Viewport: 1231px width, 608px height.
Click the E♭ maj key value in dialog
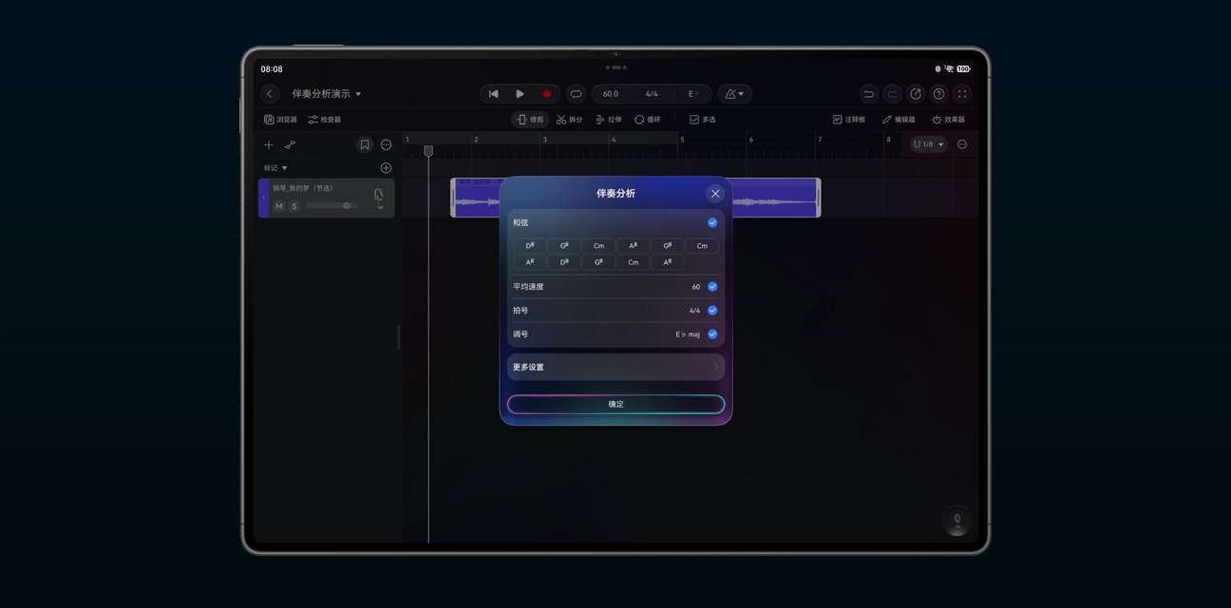[x=688, y=334]
